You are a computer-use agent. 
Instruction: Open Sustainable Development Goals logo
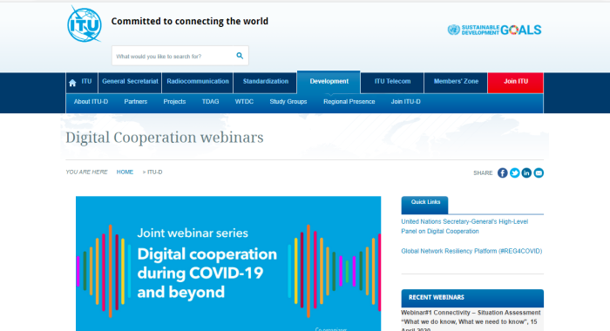pos(494,30)
